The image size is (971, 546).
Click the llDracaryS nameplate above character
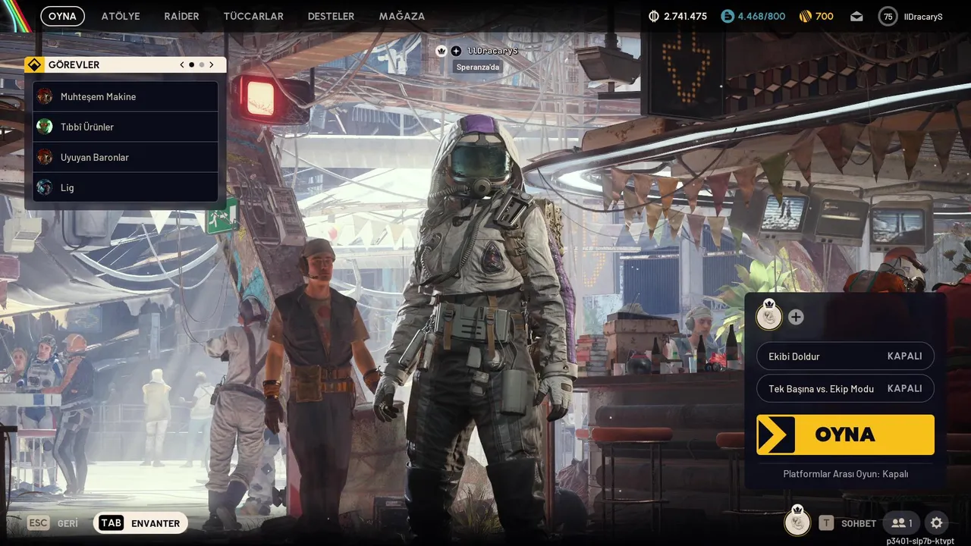[492, 51]
